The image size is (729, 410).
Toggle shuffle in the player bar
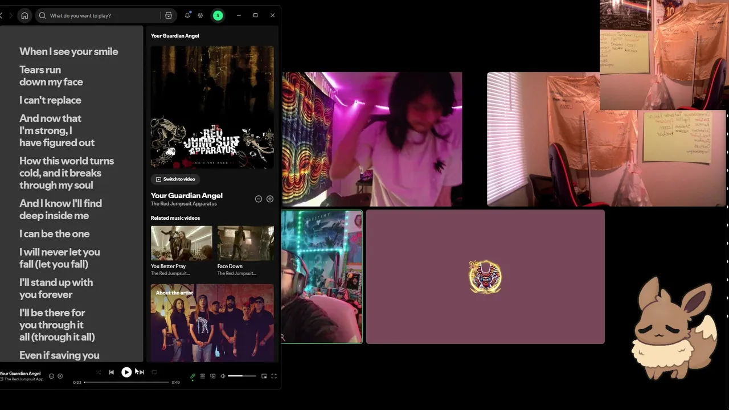click(99, 372)
